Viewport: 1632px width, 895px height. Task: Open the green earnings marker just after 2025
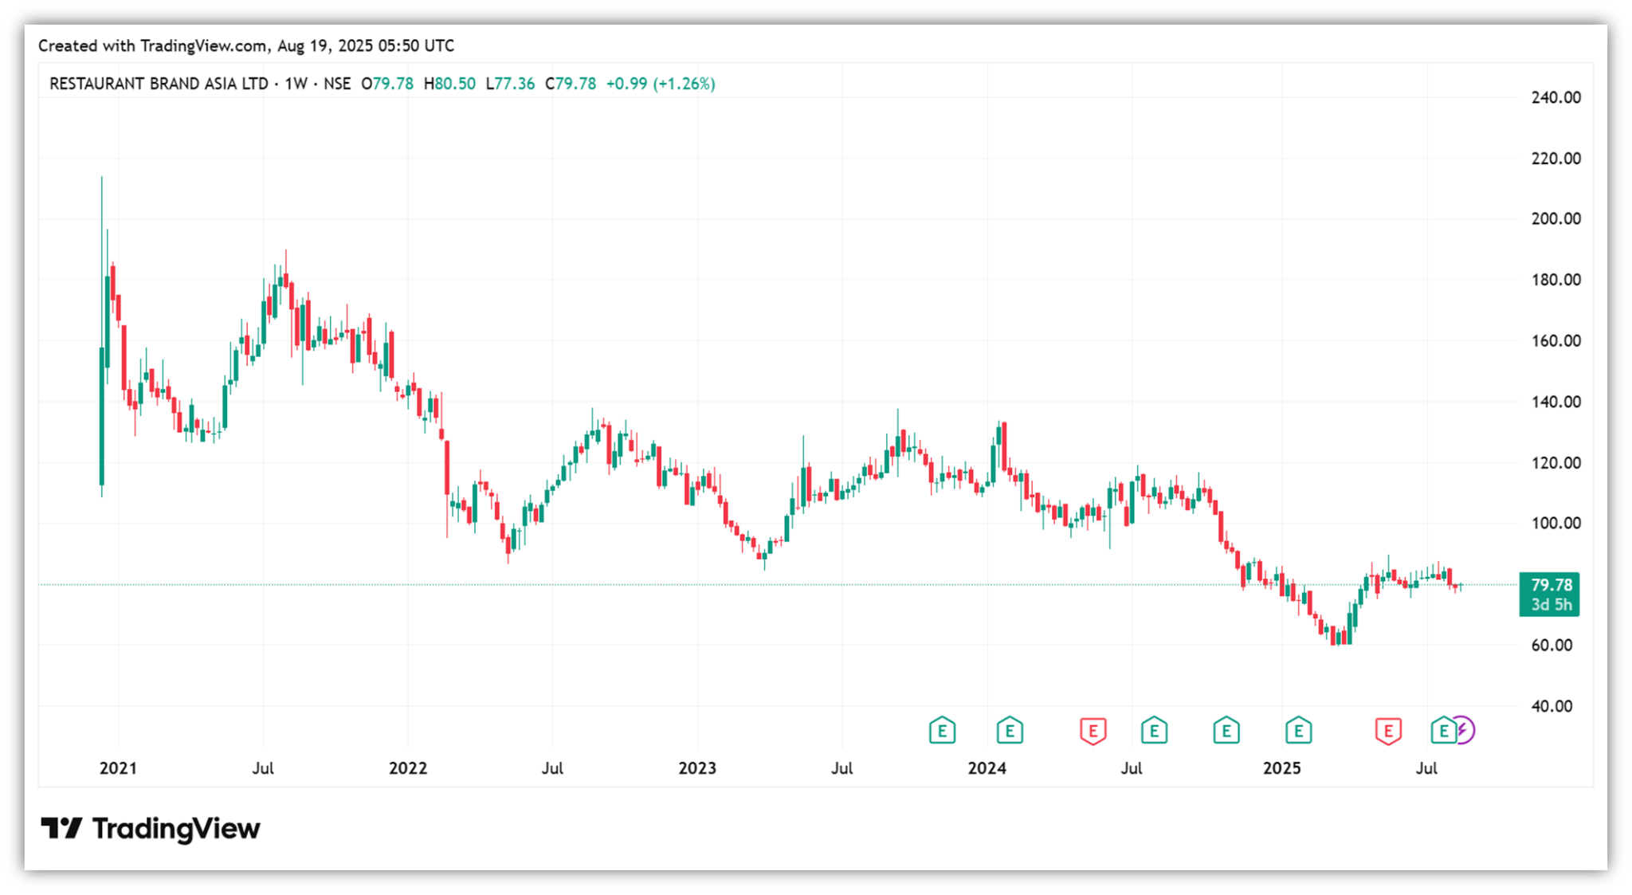[1298, 730]
